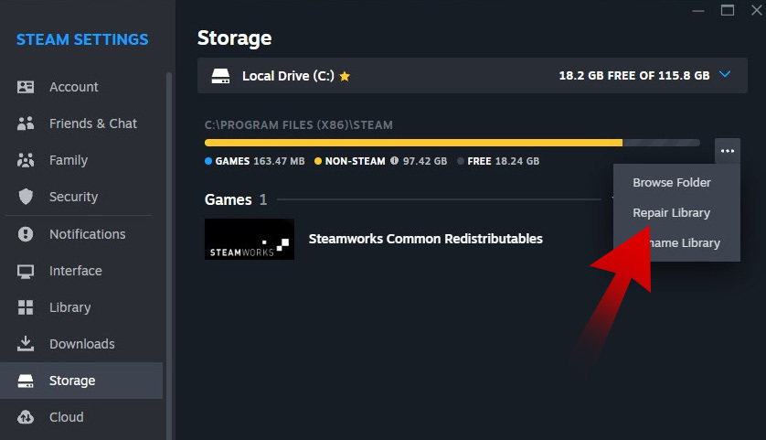766x440 pixels.
Task: Select Browse Folder from context menu
Action: pos(672,182)
